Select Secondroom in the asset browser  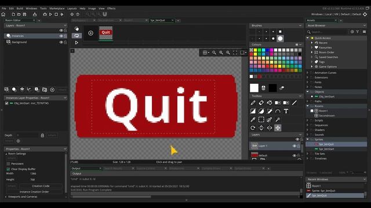pyautogui.click(x=326, y=116)
